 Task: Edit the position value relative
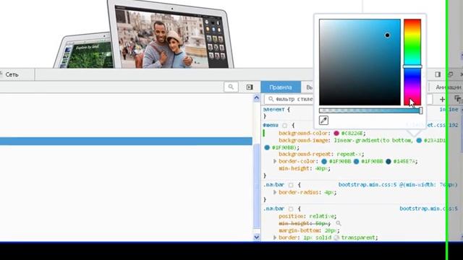(x=321, y=216)
